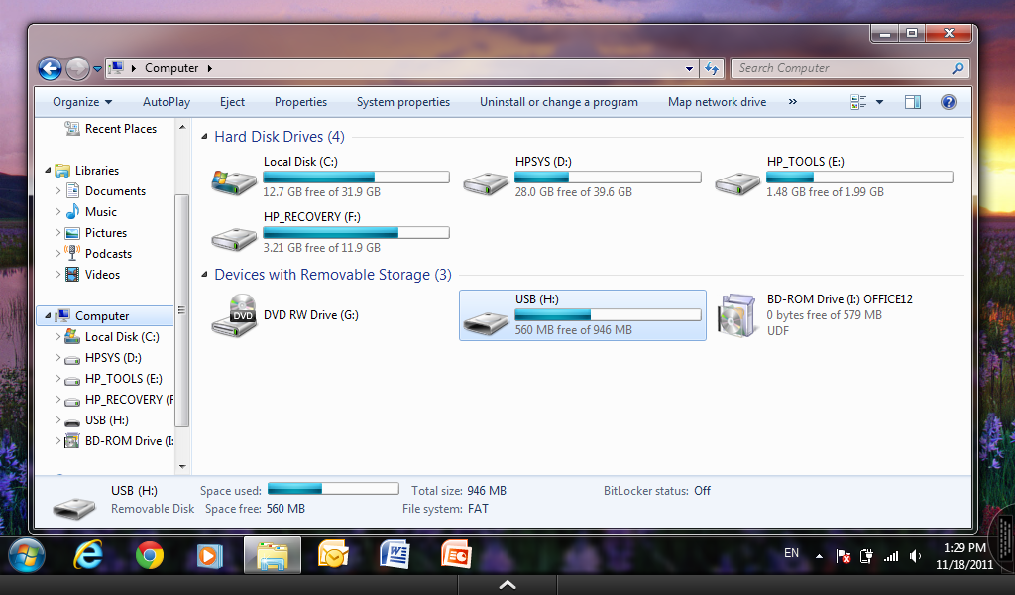
Task: Open Help with the question mark icon
Action: coord(948,101)
